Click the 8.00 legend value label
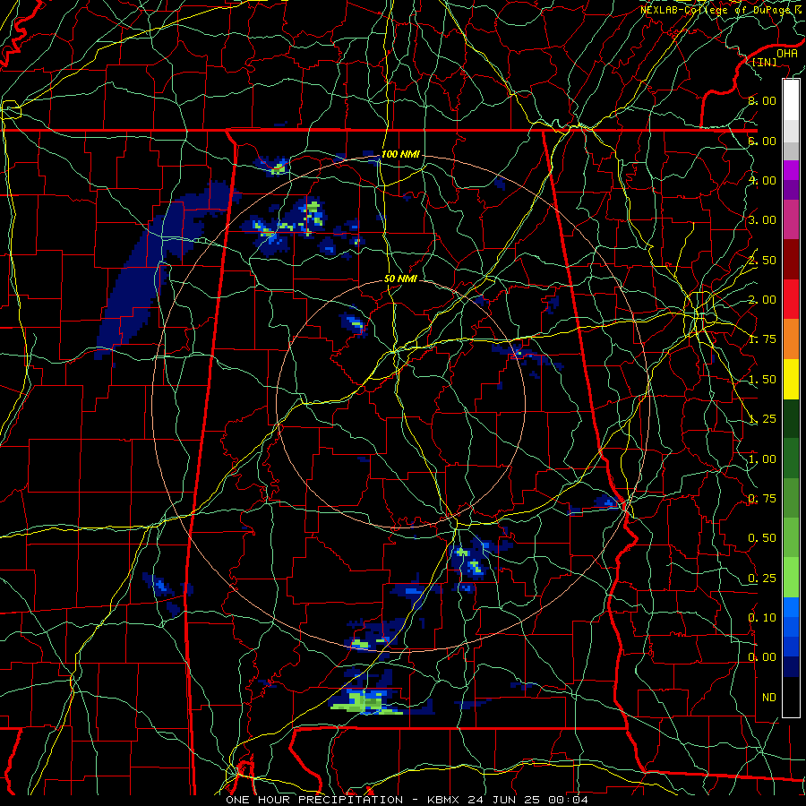Image resolution: width=806 pixels, height=806 pixels. pyautogui.click(x=762, y=100)
